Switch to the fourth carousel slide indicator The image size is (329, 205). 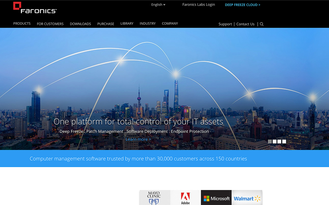[x=284, y=142]
